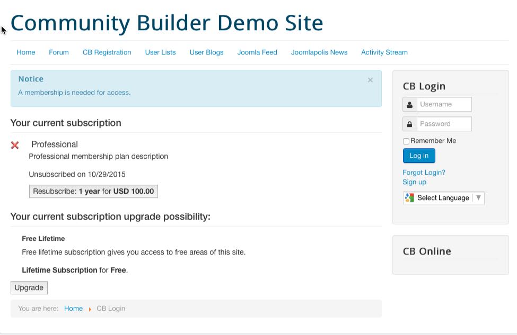Navigate to Joomla Feed
The width and height of the screenshot is (517, 335).
click(257, 52)
